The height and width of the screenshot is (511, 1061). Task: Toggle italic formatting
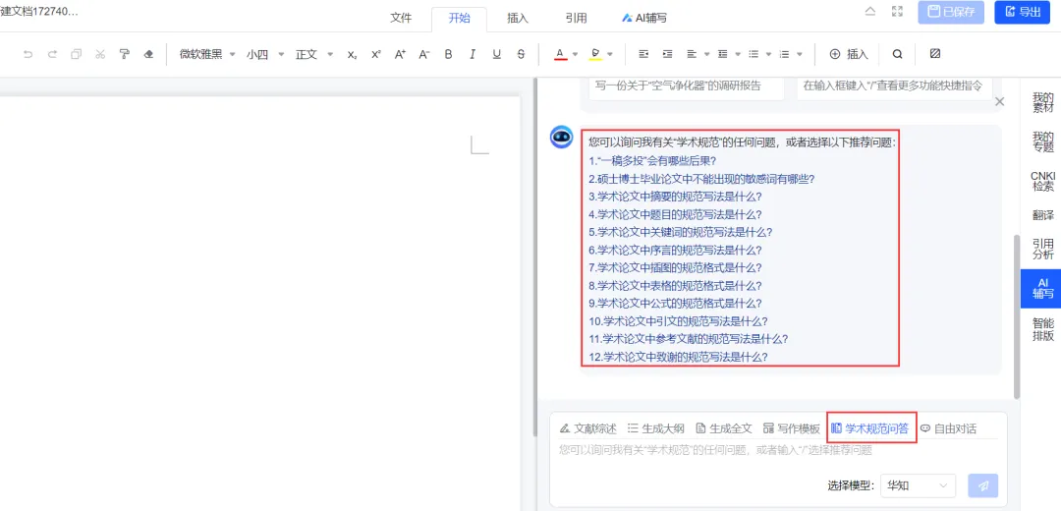point(473,54)
